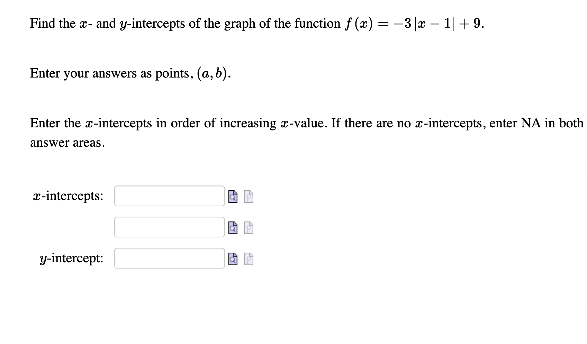The height and width of the screenshot is (344, 587).
Task: Click the preview icon beside the first x-intercept field
Action: click(233, 197)
